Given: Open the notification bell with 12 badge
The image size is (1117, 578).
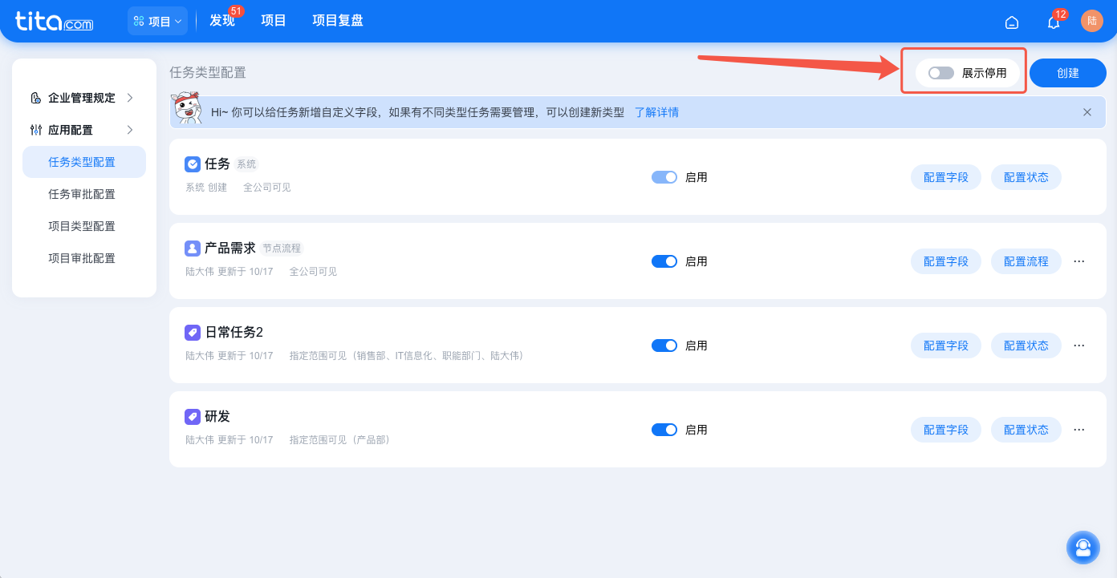Looking at the screenshot, I should [1052, 22].
